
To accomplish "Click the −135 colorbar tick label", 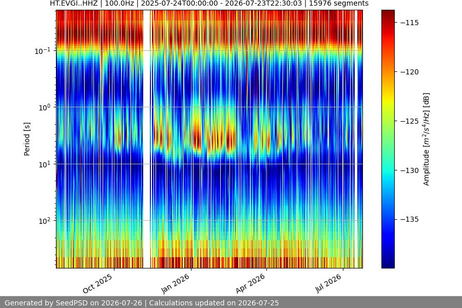I will pyautogui.click(x=409, y=219).
